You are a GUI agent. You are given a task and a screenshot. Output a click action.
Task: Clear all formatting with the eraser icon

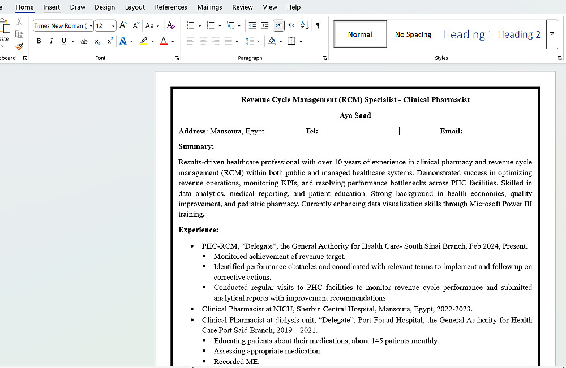click(x=171, y=25)
